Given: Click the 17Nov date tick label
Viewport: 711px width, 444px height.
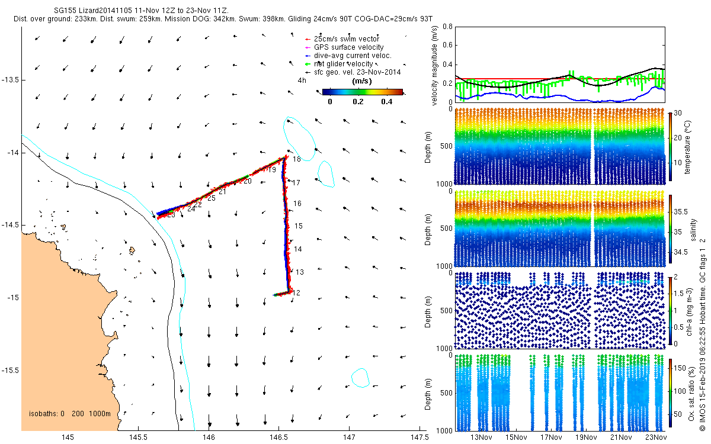Looking at the screenshot, I should [551, 437].
